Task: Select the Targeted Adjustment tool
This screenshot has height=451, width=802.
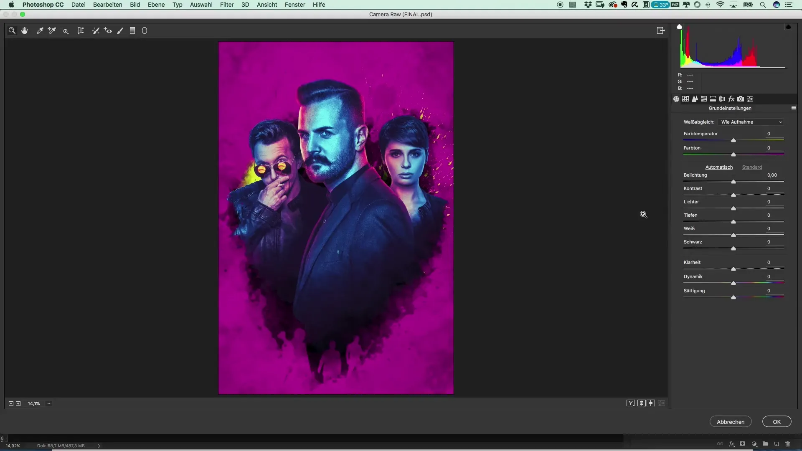Action: tap(64, 30)
